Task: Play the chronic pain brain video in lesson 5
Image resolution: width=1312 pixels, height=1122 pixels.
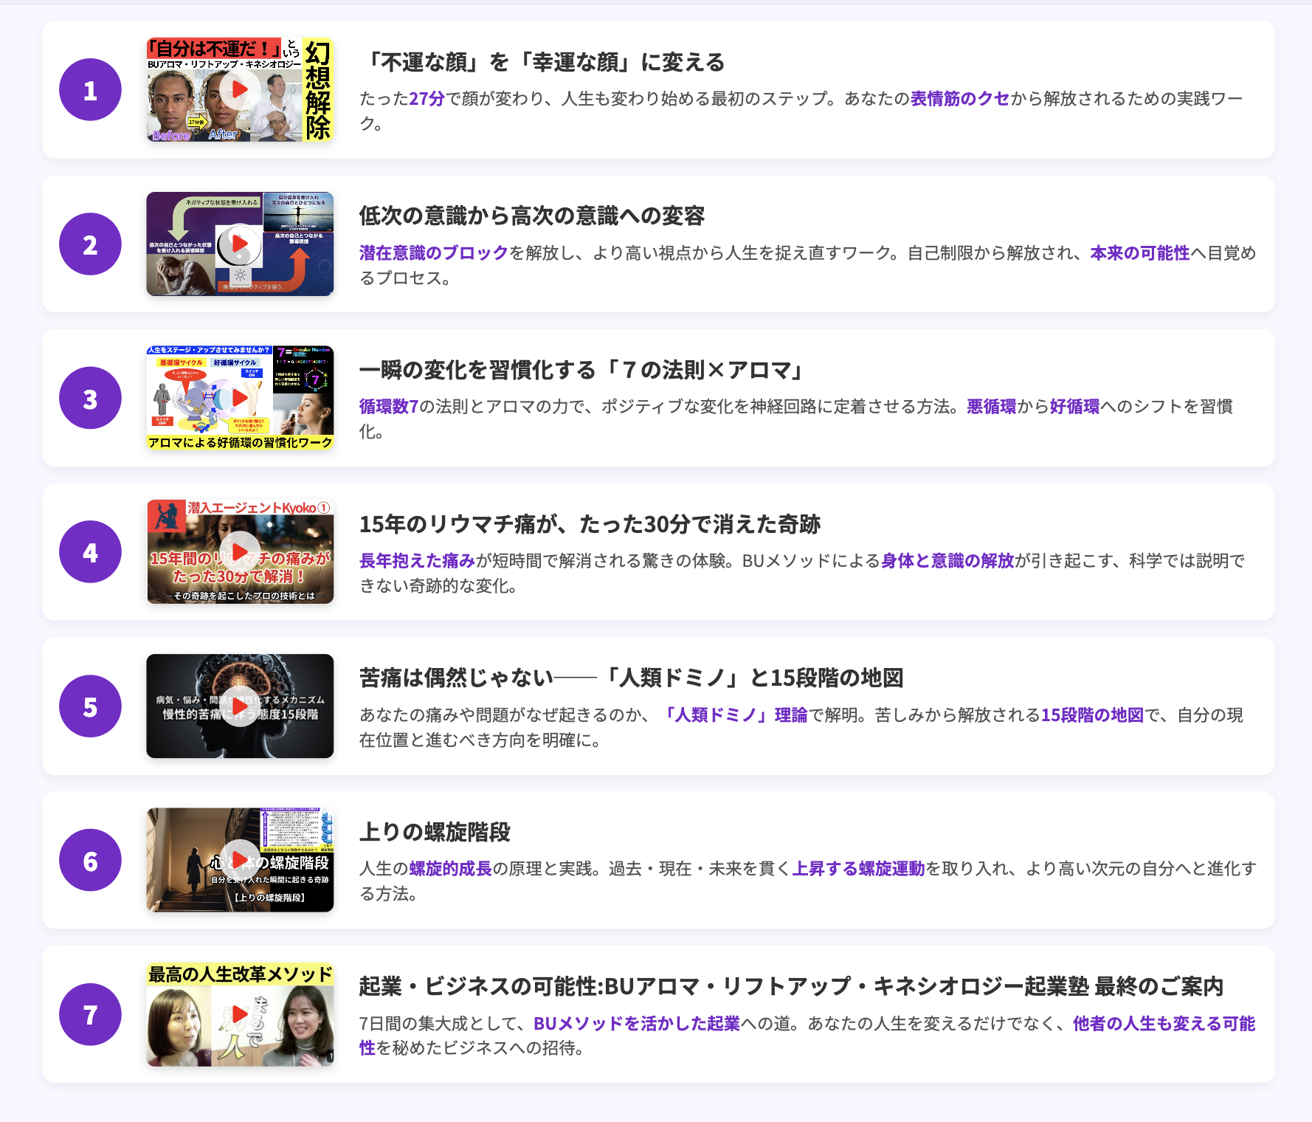Action: (x=240, y=706)
